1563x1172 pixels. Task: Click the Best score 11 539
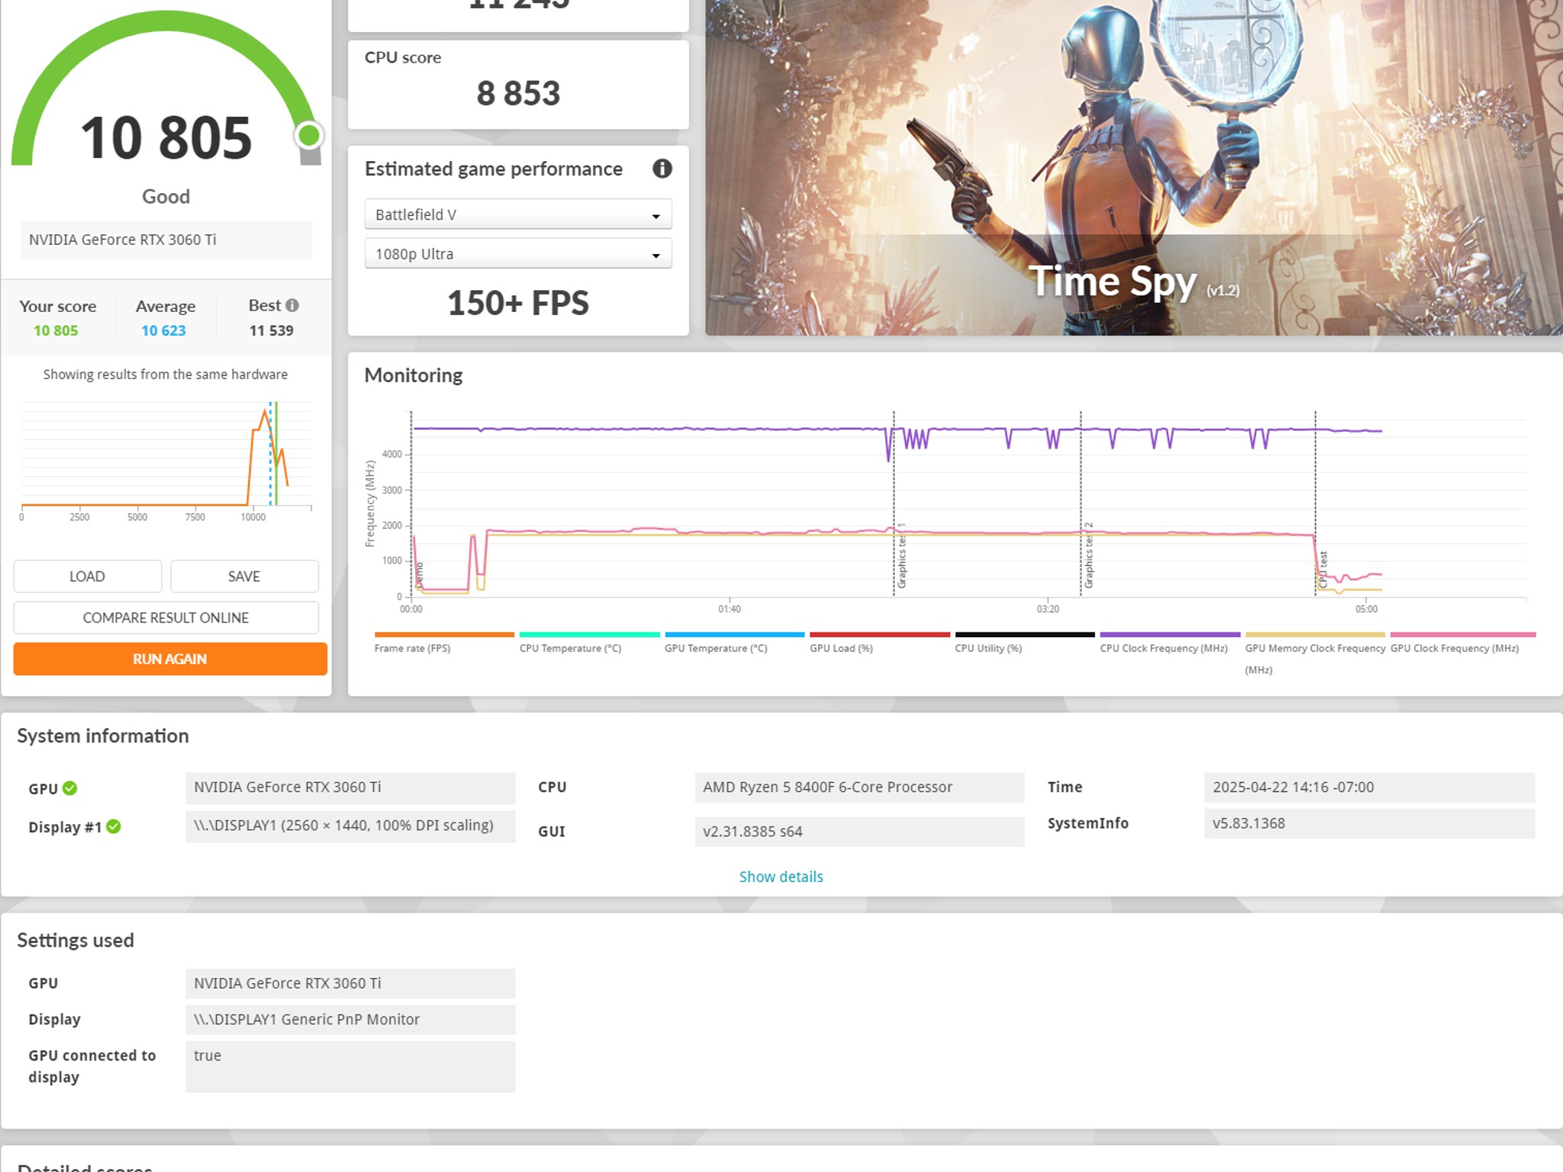271,330
